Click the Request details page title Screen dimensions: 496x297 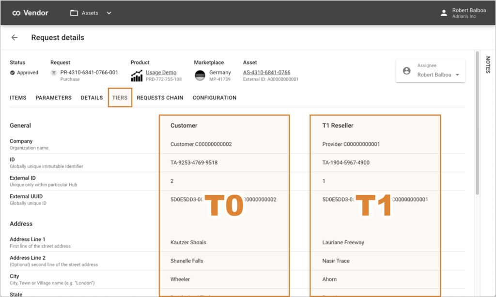(x=58, y=38)
